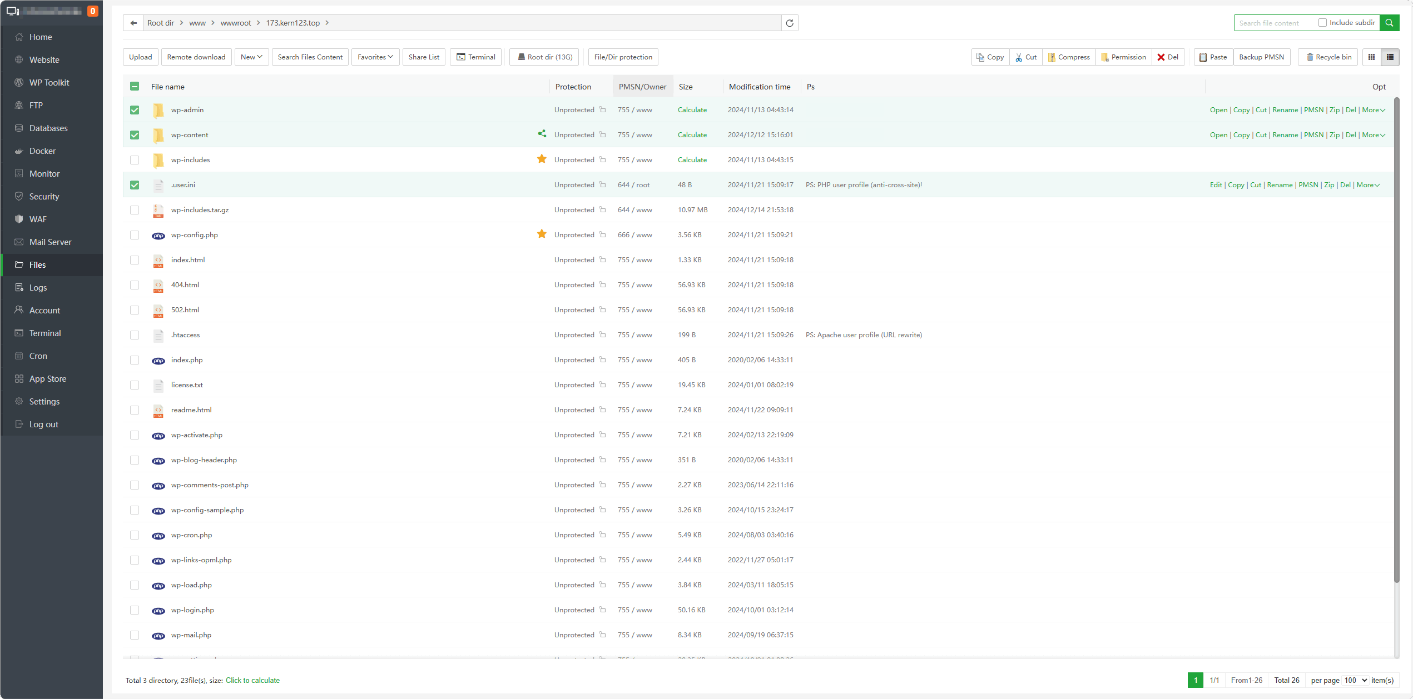Screen dimensions: 1413x699
Task: Open Docker in the sidebar menu
Action: pos(42,151)
